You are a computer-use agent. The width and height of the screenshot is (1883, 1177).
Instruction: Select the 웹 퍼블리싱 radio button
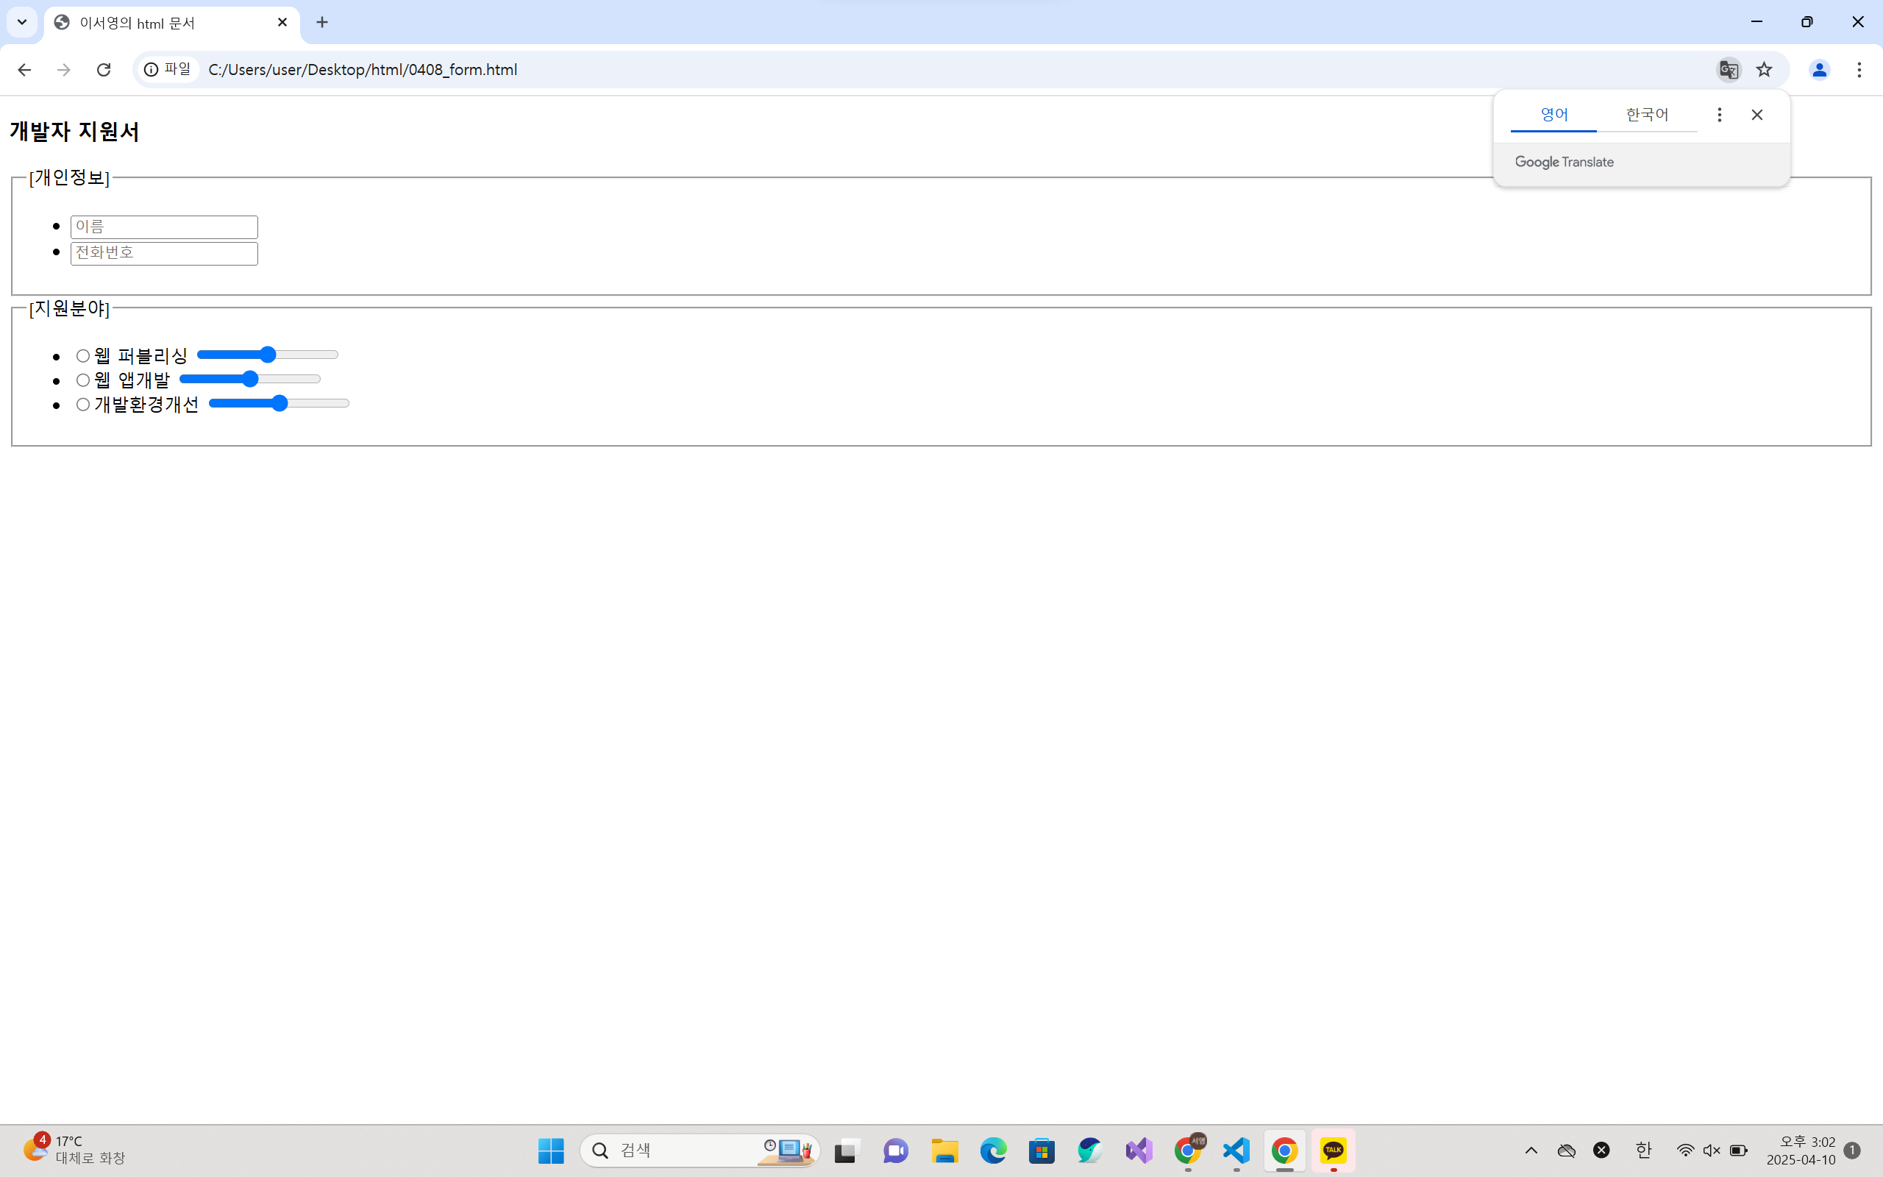[x=82, y=356]
